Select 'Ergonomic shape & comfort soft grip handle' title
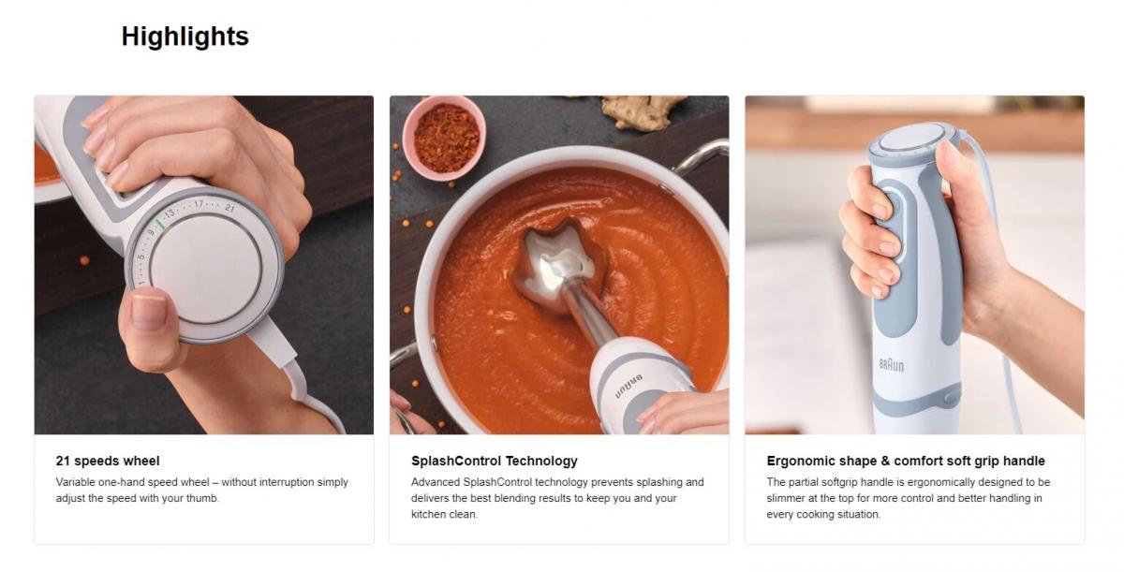This screenshot has width=1124, height=572. (906, 461)
